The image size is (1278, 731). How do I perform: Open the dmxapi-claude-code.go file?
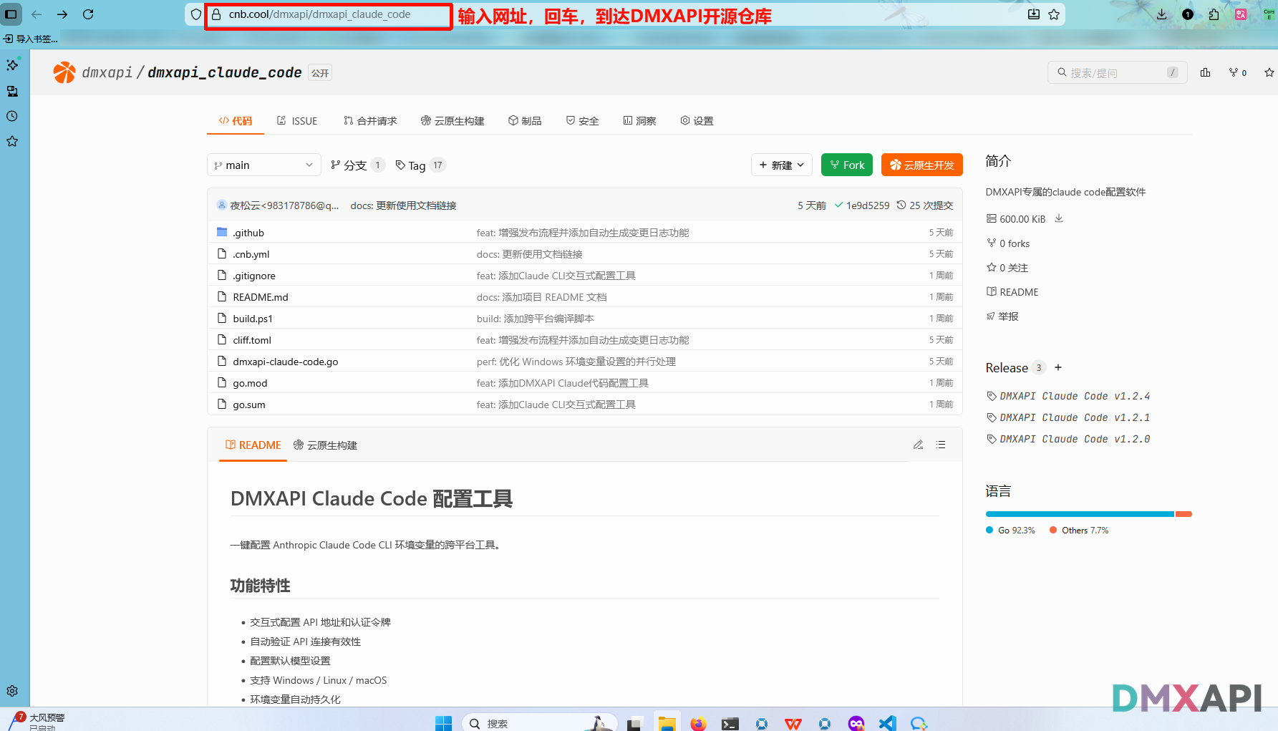[x=285, y=362]
